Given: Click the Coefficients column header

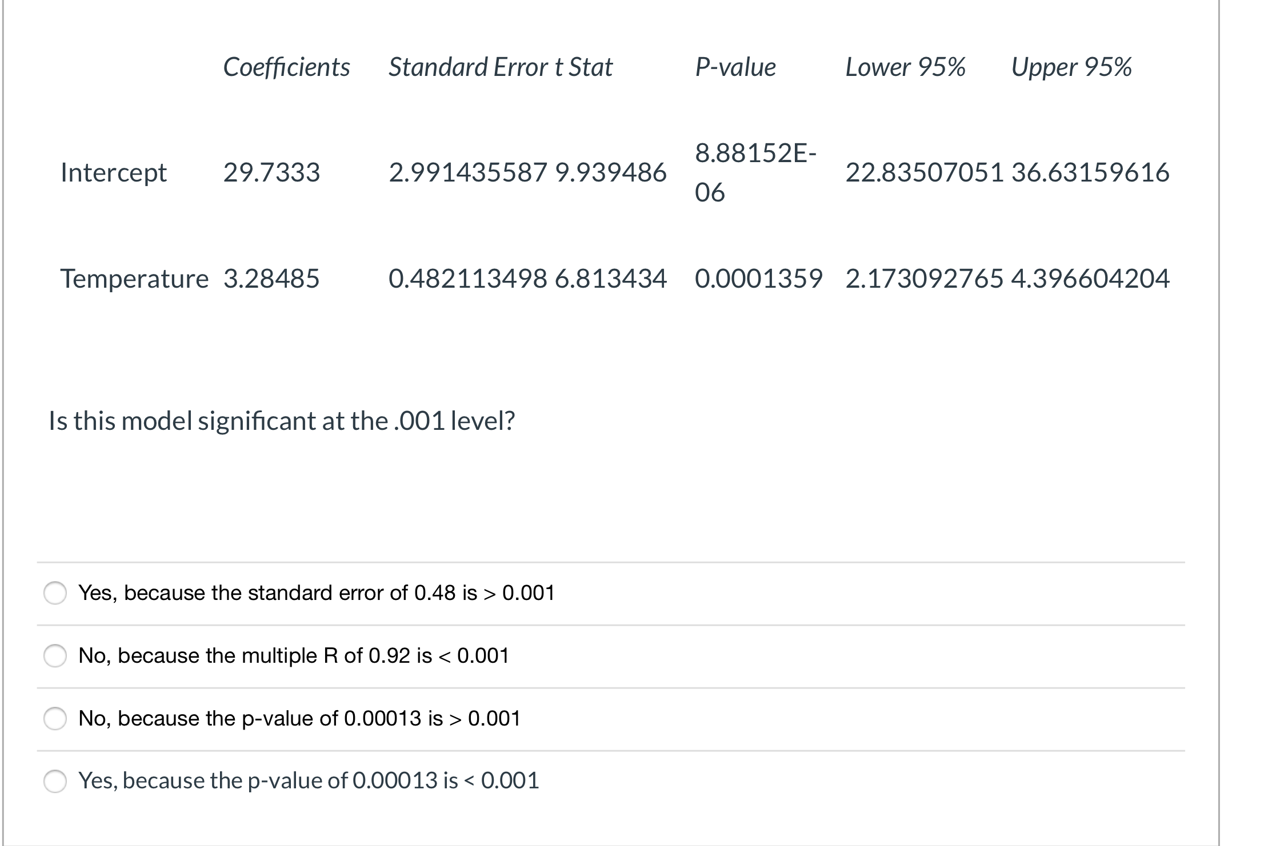Looking at the screenshot, I should coord(286,67).
